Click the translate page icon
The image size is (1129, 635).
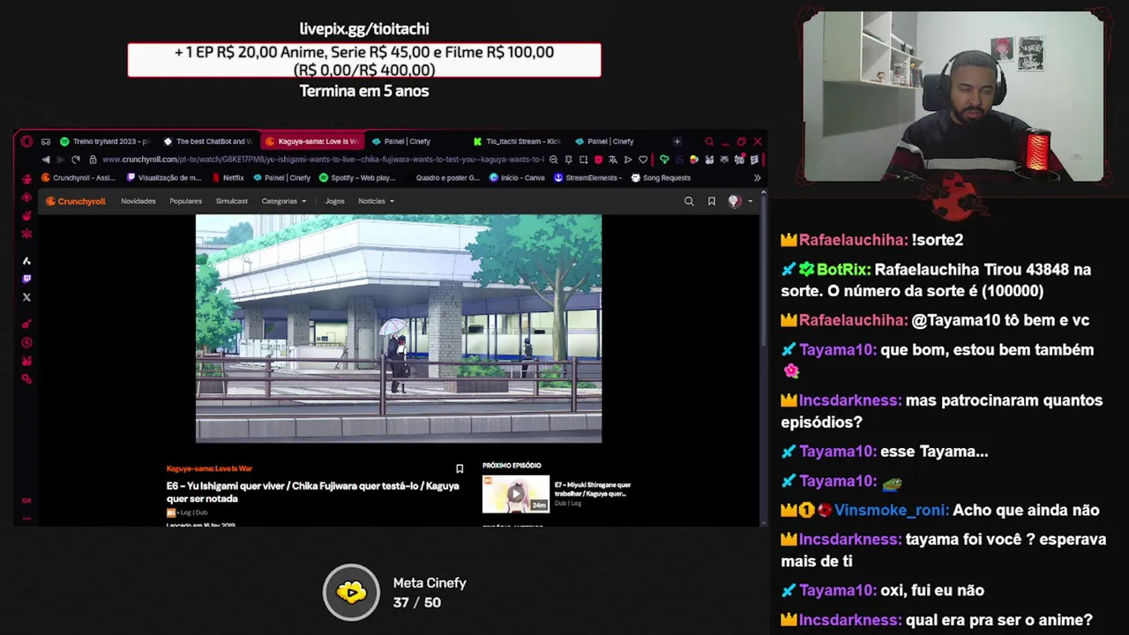[613, 160]
